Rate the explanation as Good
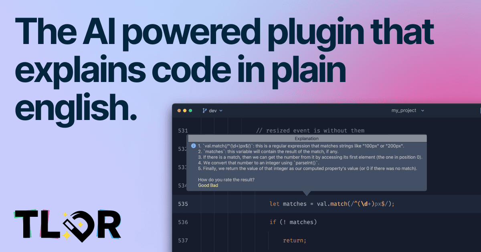This screenshot has width=481, height=252. pyautogui.click(x=203, y=186)
